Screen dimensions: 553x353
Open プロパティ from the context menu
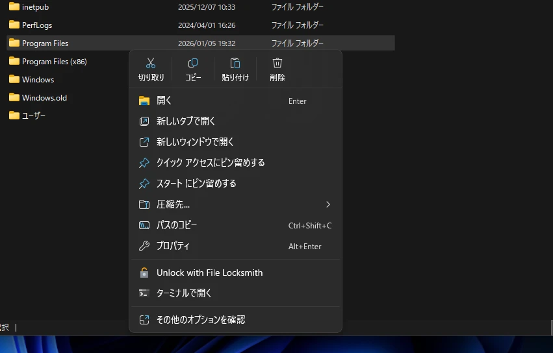tap(173, 246)
